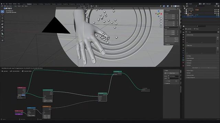220x123 pixels.
Task: Switch to solid viewport shading
Action: point(175,6)
